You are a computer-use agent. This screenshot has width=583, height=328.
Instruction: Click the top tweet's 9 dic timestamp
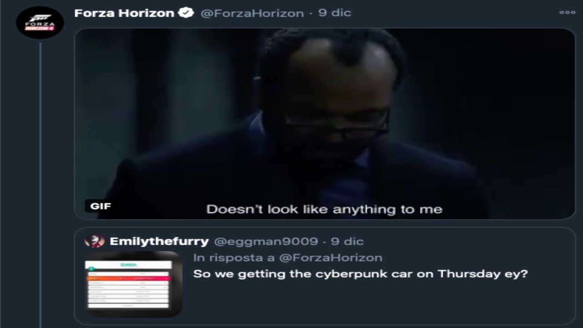(x=335, y=13)
